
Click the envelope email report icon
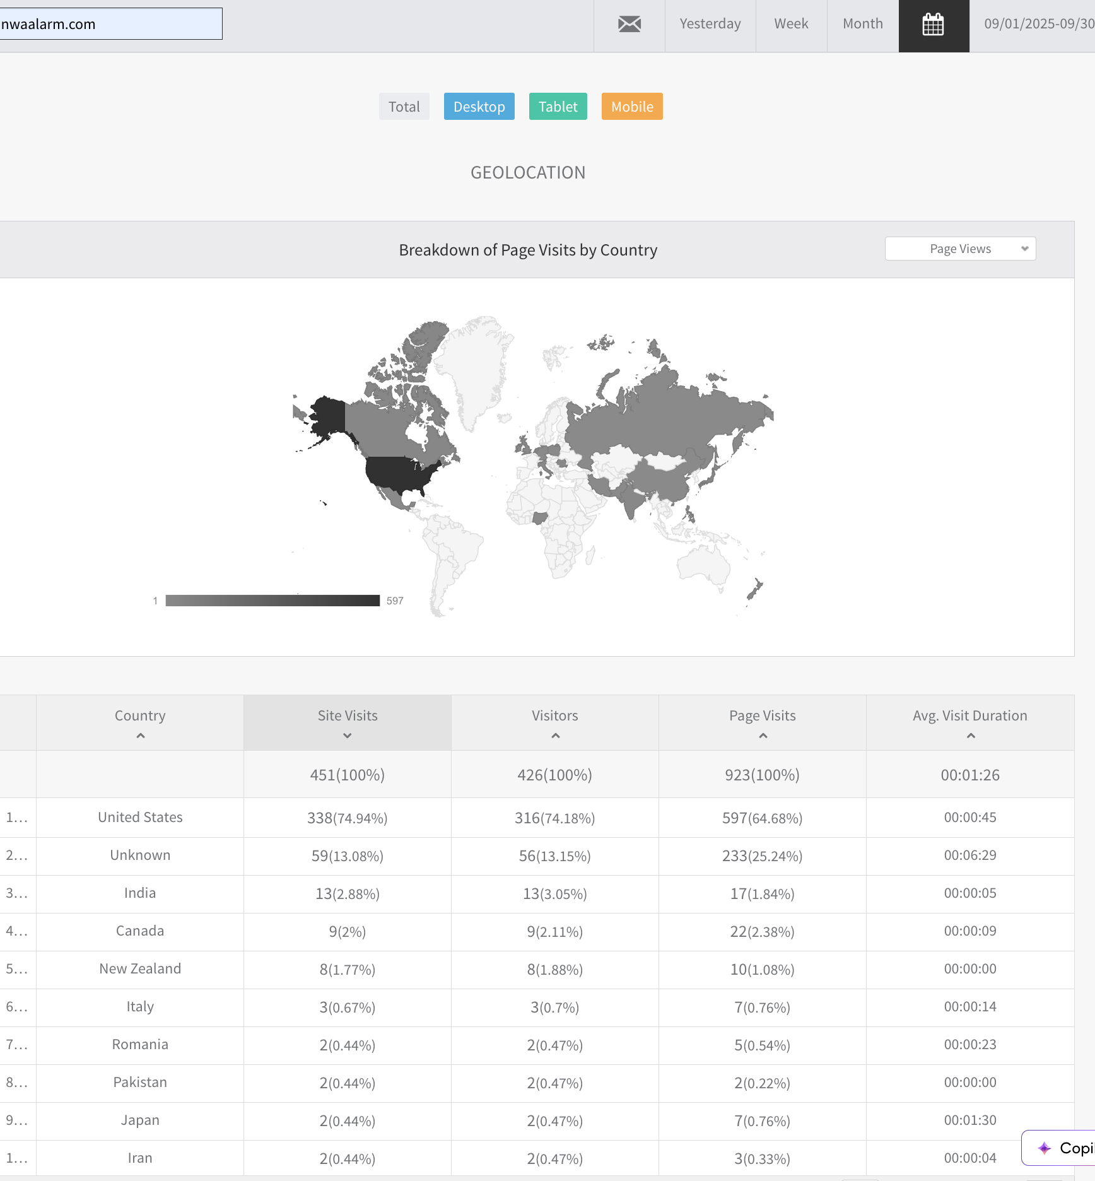(x=629, y=25)
